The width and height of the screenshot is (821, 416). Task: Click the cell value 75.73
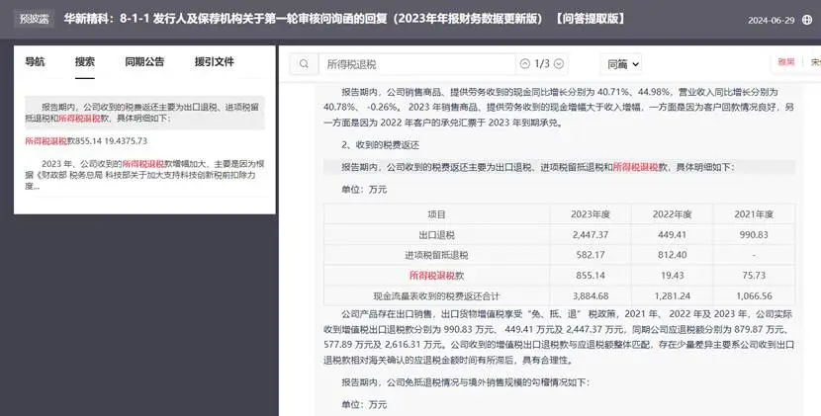point(754,276)
